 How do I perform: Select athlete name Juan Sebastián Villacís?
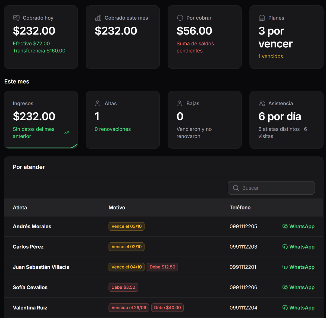[41, 267]
